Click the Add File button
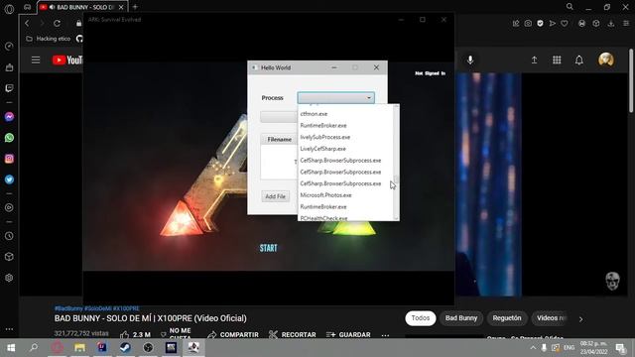 tap(276, 196)
